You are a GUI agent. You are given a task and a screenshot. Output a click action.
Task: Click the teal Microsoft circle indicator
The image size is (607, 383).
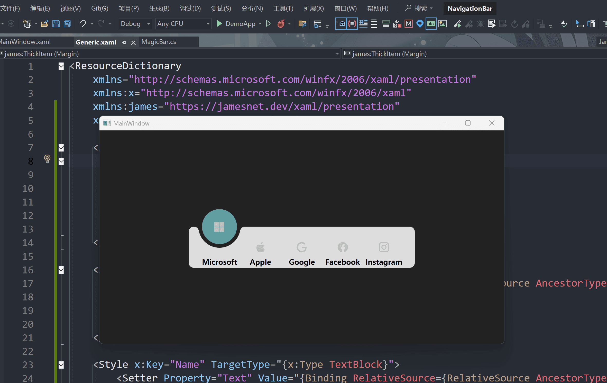click(x=219, y=227)
